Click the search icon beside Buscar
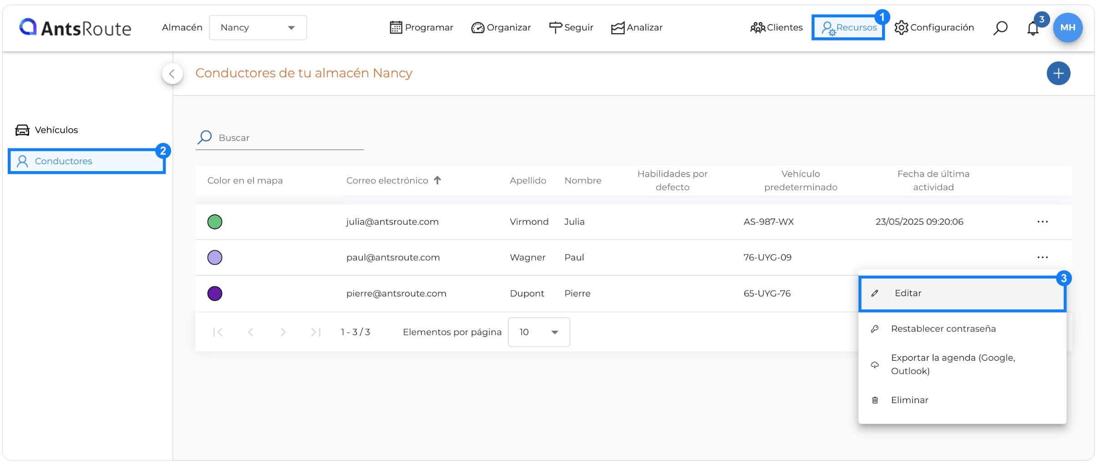1097x465 pixels. click(x=205, y=137)
